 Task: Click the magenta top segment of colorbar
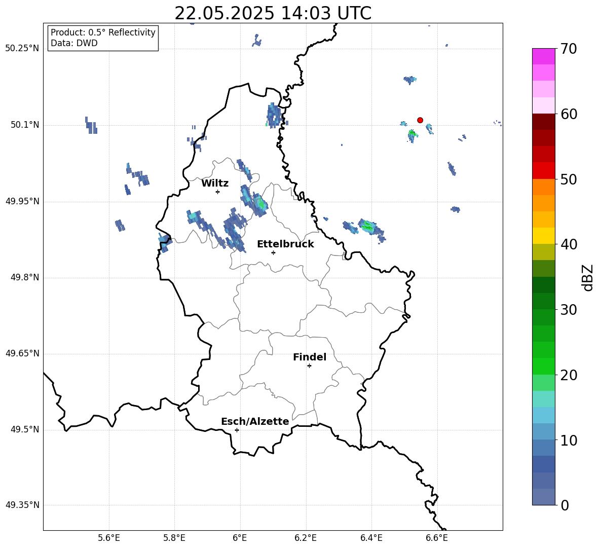pos(544,56)
